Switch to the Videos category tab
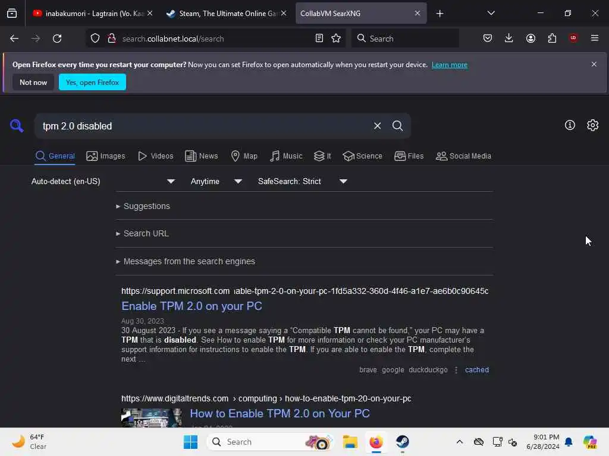The width and height of the screenshot is (609, 456). 155,156
